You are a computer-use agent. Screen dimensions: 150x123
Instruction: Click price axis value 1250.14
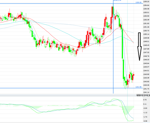(146, 34)
